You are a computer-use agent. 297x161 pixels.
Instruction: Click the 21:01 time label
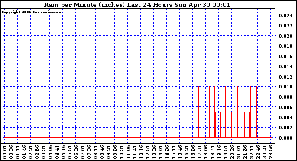pos(238,152)
